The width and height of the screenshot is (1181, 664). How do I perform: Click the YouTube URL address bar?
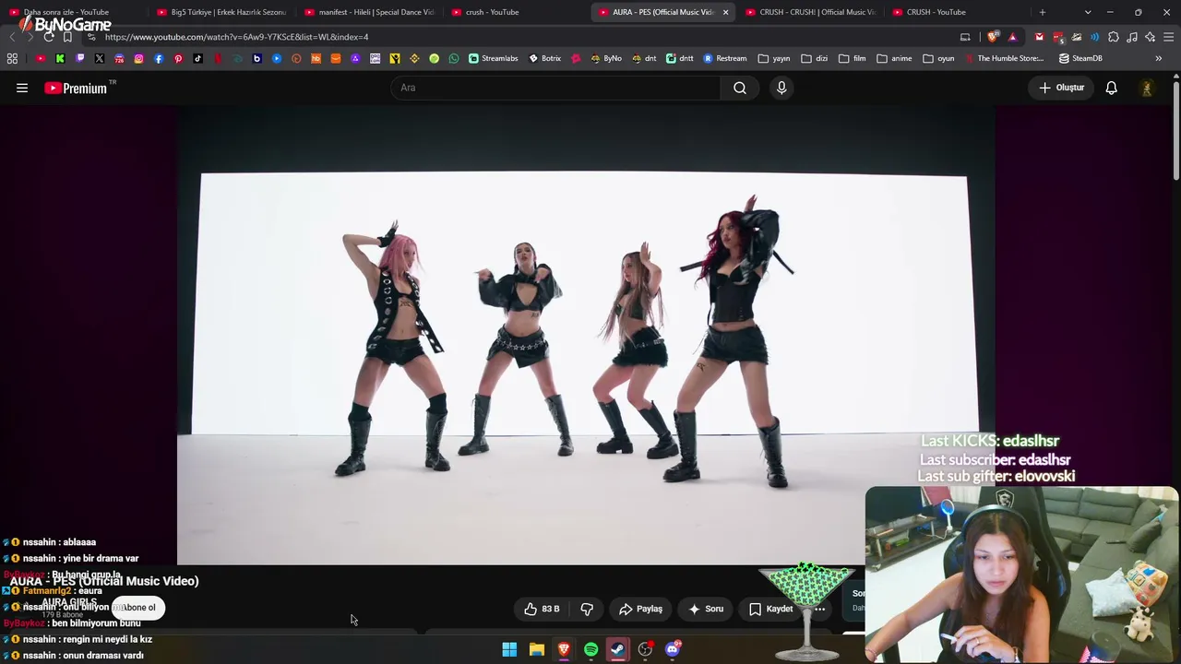click(526, 37)
